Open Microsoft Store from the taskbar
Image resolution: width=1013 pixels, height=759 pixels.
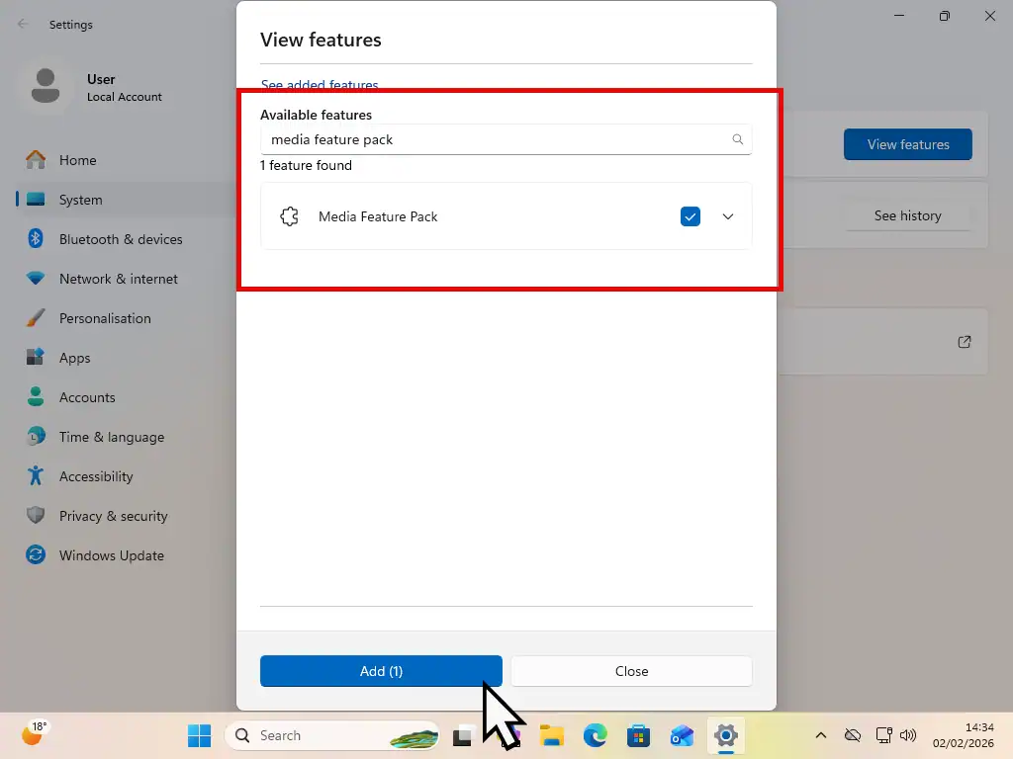click(x=638, y=735)
